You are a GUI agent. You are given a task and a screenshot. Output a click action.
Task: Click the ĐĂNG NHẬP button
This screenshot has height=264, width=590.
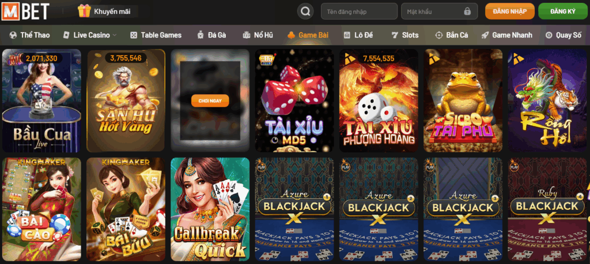(510, 12)
